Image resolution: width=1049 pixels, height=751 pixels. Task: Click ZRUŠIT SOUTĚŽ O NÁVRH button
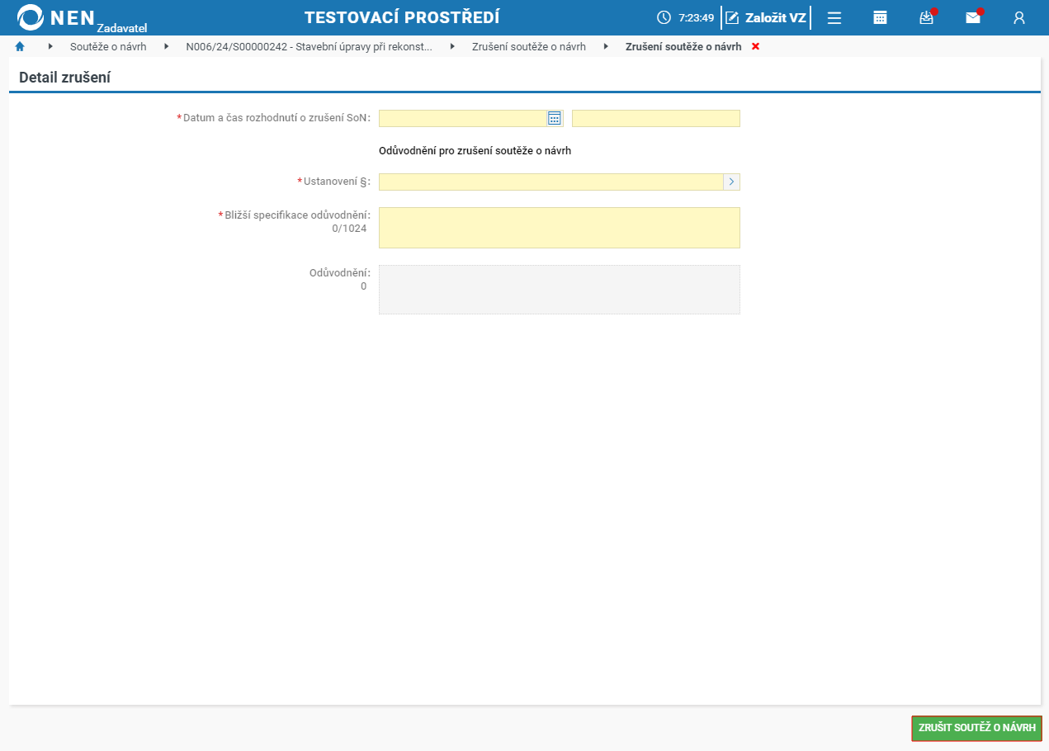977,728
